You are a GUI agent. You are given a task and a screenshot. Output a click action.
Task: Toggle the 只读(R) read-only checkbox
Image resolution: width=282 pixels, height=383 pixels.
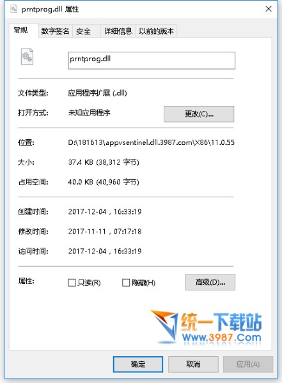(72, 283)
